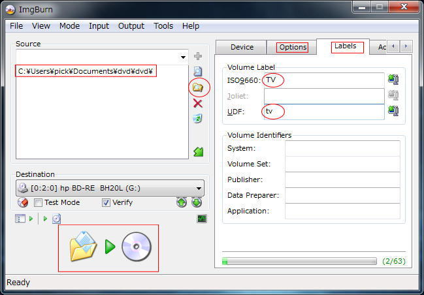The width and height of the screenshot is (424, 295).
Task: Click the label progress bar showing 2/63
Action: click(299, 261)
